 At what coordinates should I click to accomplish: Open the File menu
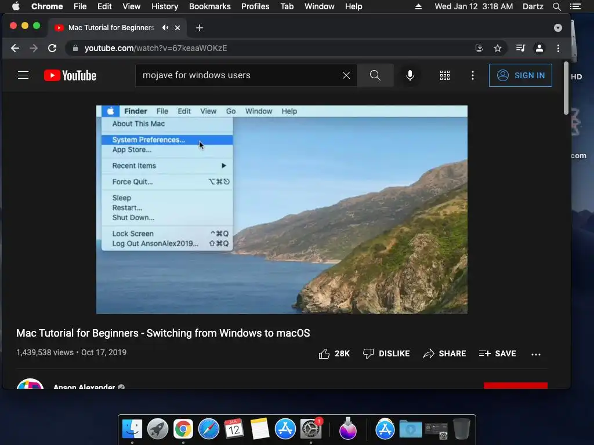[80, 6]
